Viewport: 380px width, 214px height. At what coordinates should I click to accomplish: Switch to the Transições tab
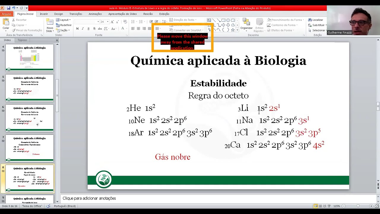pyautogui.click(x=76, y=14)
